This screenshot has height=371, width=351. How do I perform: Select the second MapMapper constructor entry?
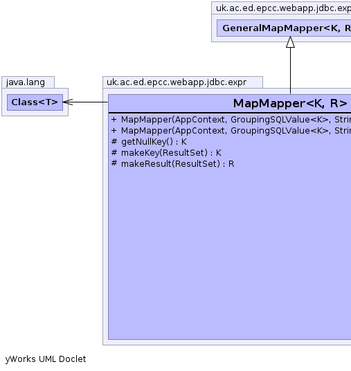[231, 131]
